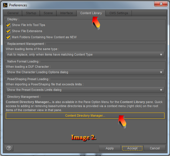The image size is (170, 156).
Task: Uncheck Show File Info Tool Tips
Action: [8, 25]
